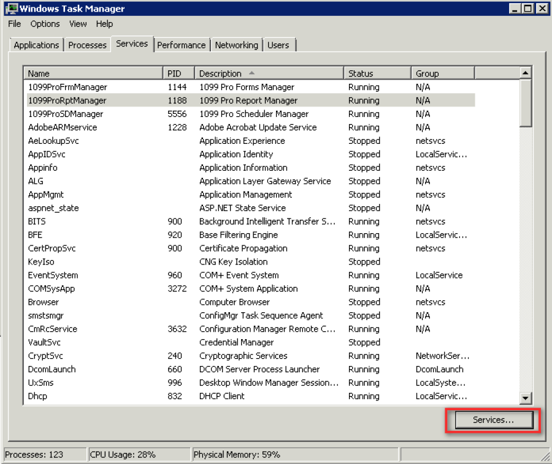The image size is (552, 464).
Task: Select the Appinfo service
Action: coord(251,168)
